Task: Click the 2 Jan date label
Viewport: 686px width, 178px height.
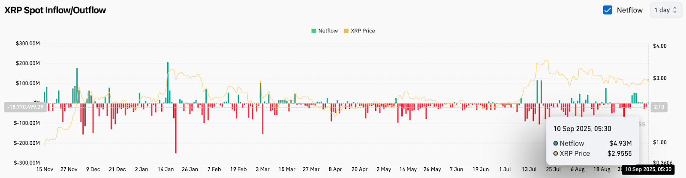Action: [141, 169]
